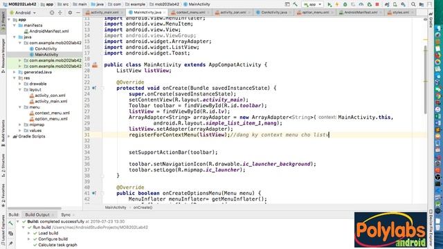
Task: Expand the generatedJava folder
Action: point(15,72)
